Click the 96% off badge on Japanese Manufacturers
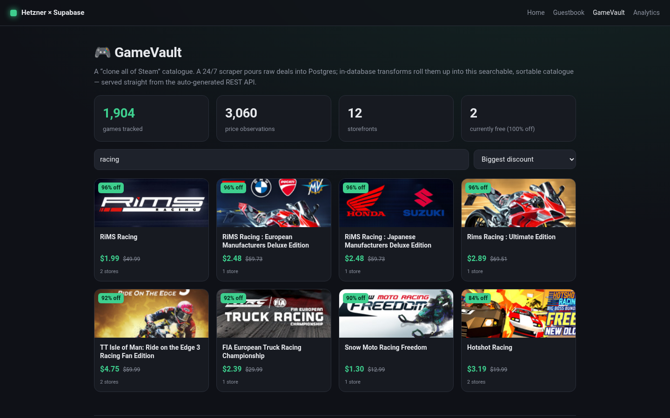Screen dimensions: 670x418 [x=355, y=188]
